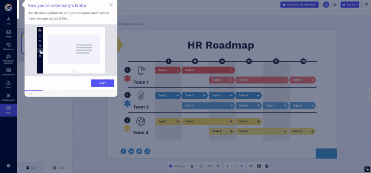Click timeline marker III
The image size is (371, 173).
[222, 62]
